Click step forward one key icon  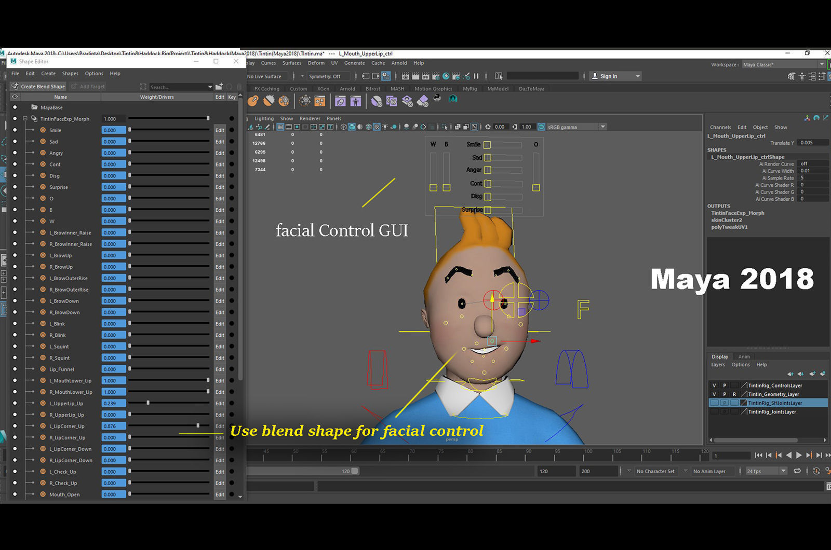(x=809, y=455)
